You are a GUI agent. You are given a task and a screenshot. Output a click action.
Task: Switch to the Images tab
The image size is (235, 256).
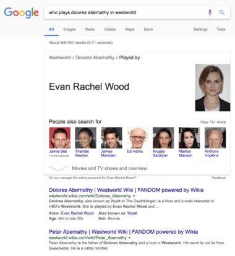tap(69, 29)
